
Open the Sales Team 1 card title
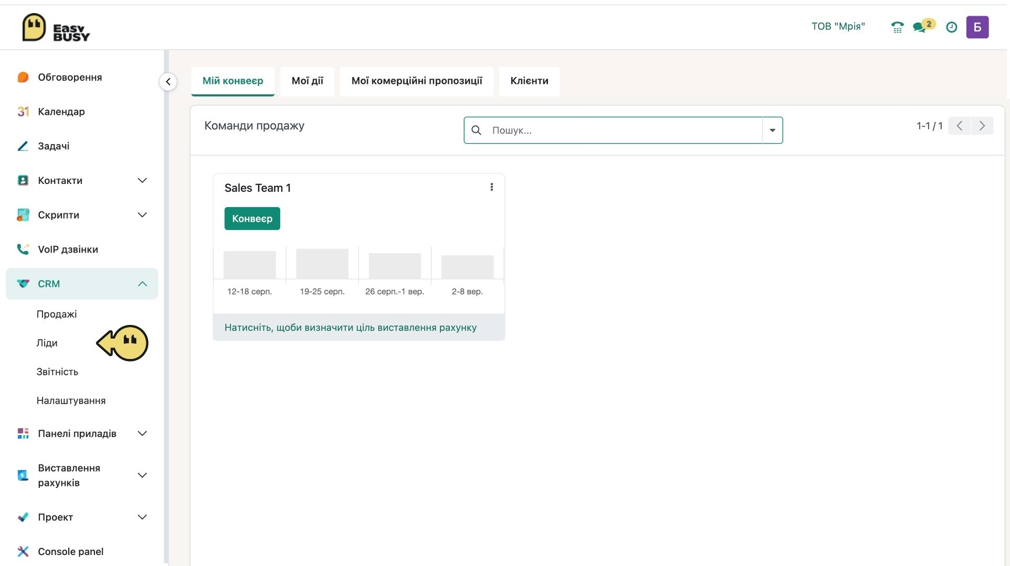click(257, 188)
